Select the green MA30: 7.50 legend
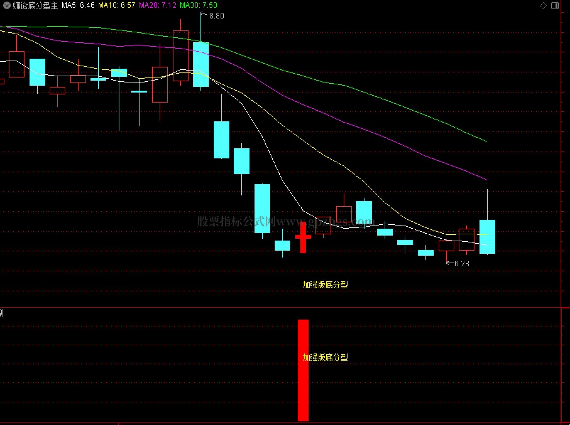The width and height of the screenshot is (570, 425). pos(199,5)
